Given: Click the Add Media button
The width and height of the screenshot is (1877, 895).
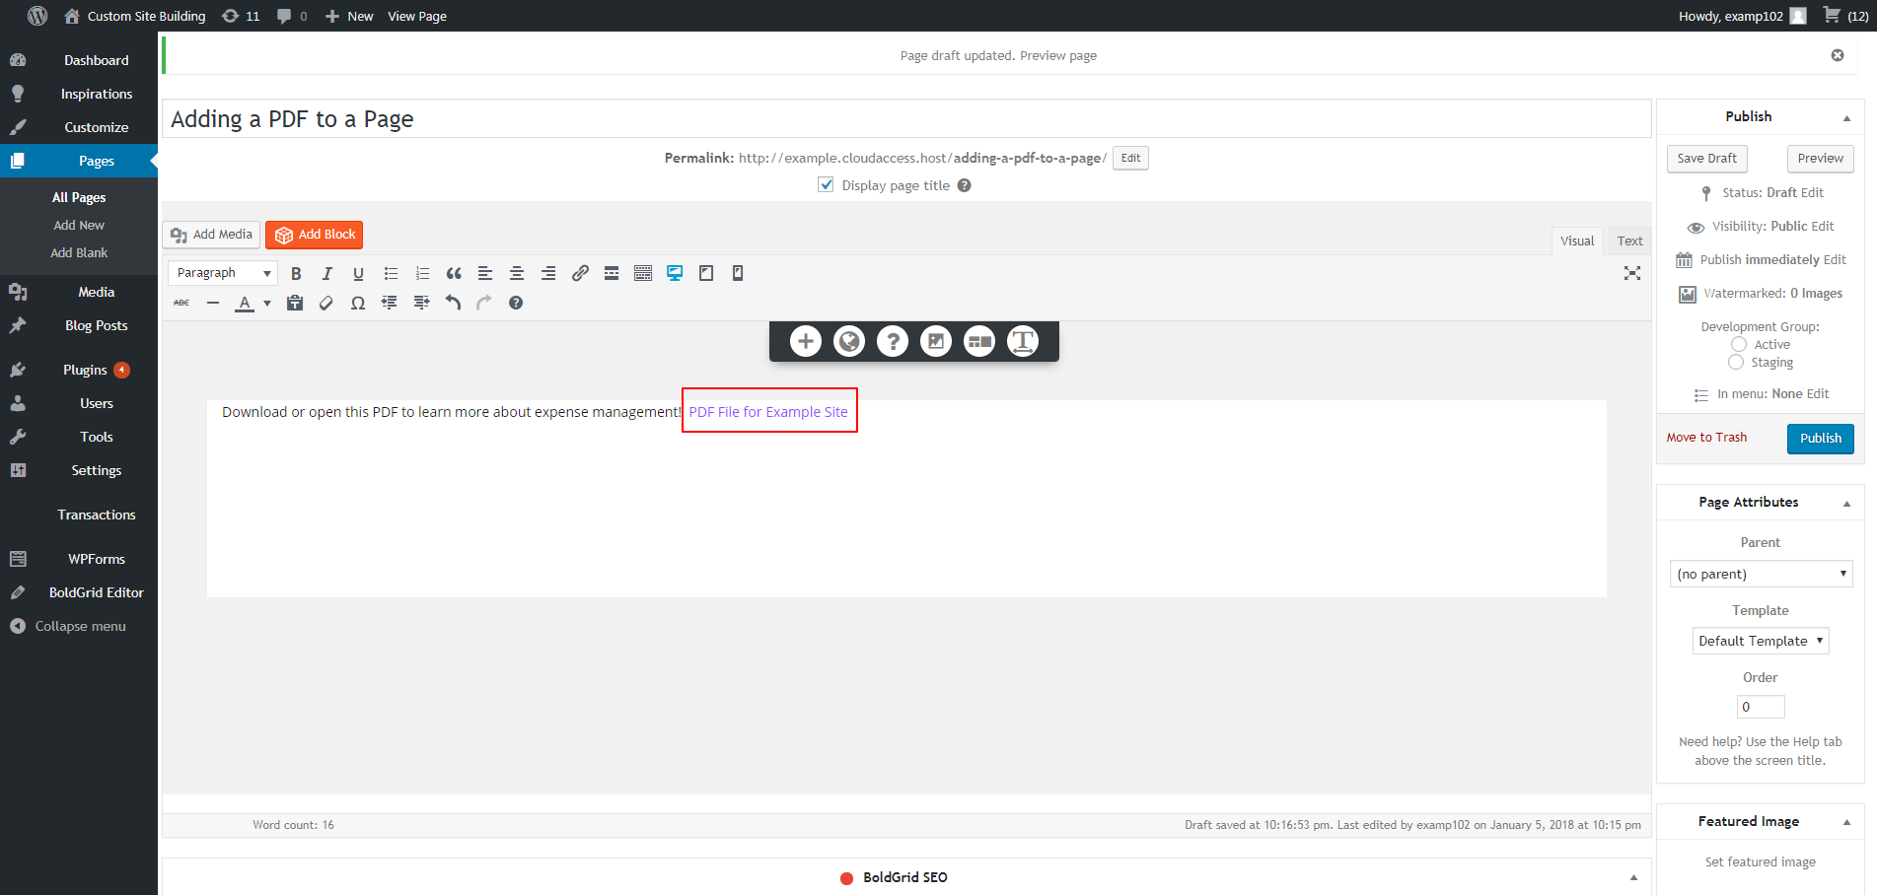Looking at the screenshot, I should (x=211, y=235).
